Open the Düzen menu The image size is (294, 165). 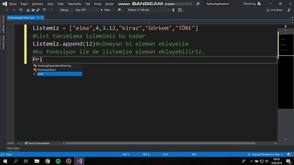click(24, 4)
